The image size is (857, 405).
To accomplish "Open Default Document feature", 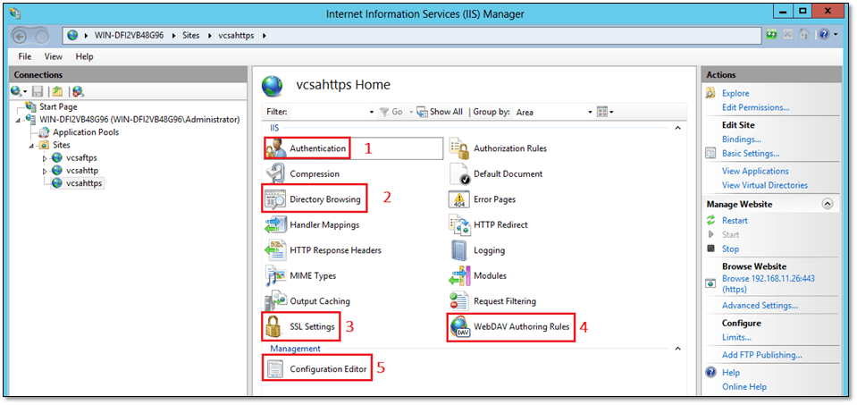I will 496,173.
